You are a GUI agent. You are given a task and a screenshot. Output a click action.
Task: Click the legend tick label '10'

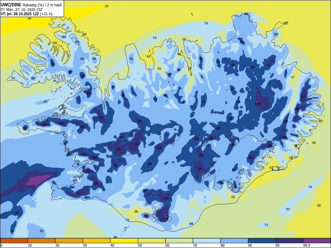click(x=30, y=245)
